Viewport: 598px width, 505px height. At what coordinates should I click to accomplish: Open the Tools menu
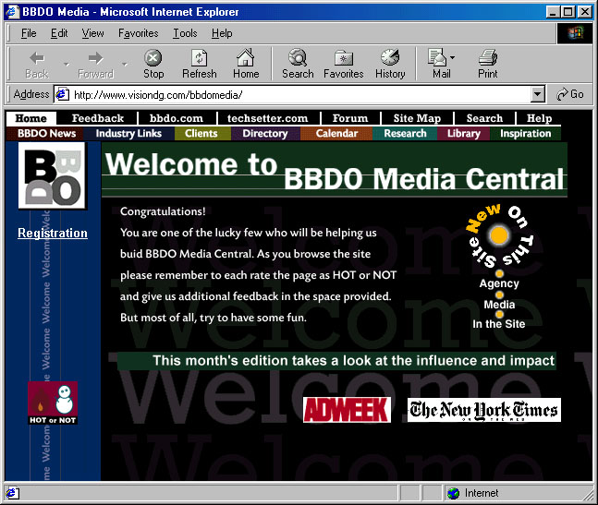(x=185, y=33)
